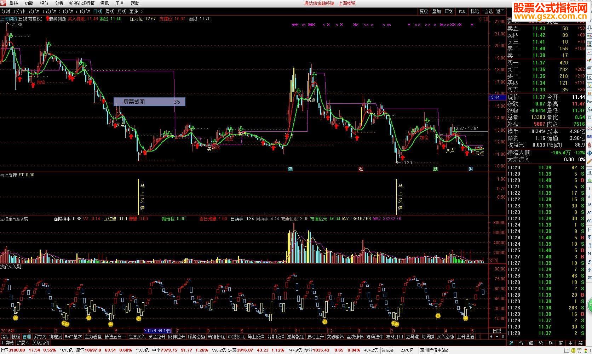592x354 pixels.
Task: Open the 扩展市场行情 menu
Action: click(82, 3)
